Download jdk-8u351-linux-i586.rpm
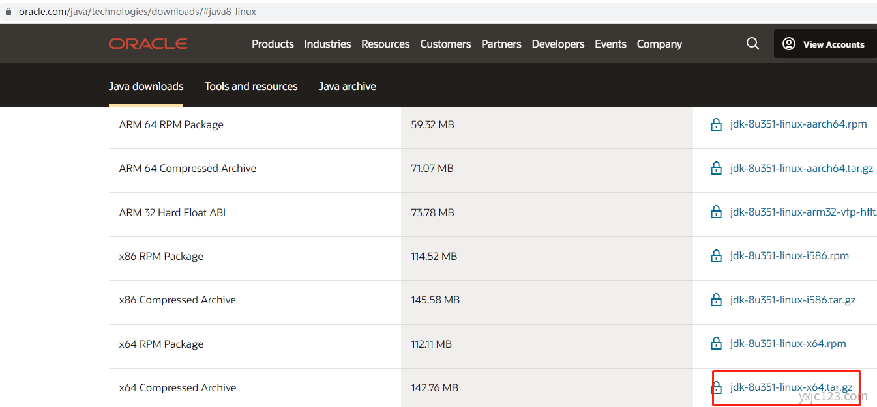The width and height of the screenshot is (877, 407). click(790, 256)
